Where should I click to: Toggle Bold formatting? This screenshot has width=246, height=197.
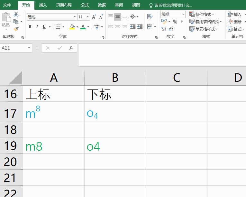point(30,27)
